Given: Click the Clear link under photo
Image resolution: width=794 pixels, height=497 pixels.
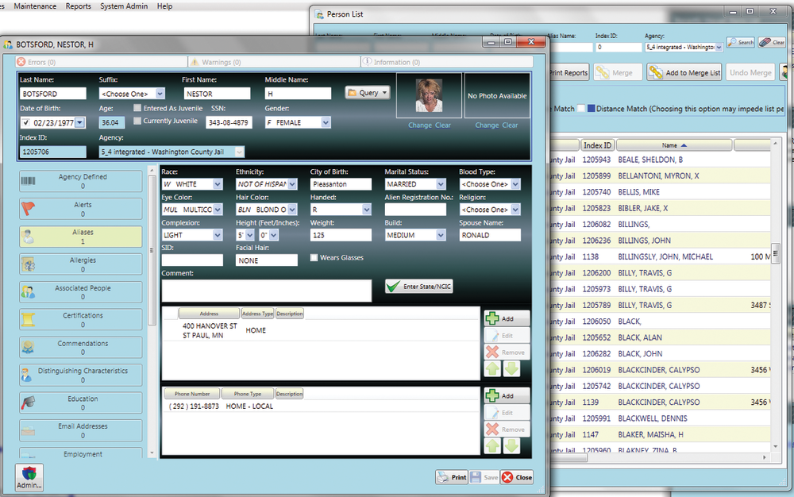Looking at the screenshot, I should click(x=442, y=125).
